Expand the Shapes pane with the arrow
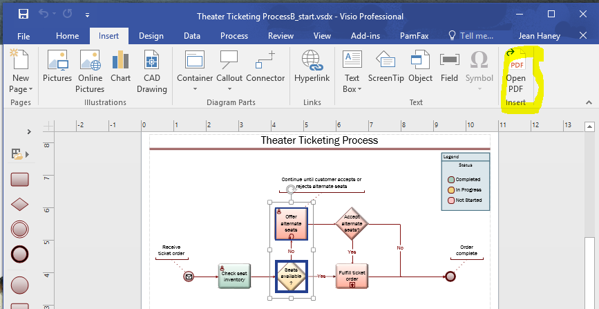 tap(29, 131)
